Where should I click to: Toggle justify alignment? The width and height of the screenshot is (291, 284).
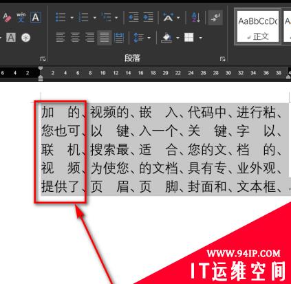click(105, 38)
